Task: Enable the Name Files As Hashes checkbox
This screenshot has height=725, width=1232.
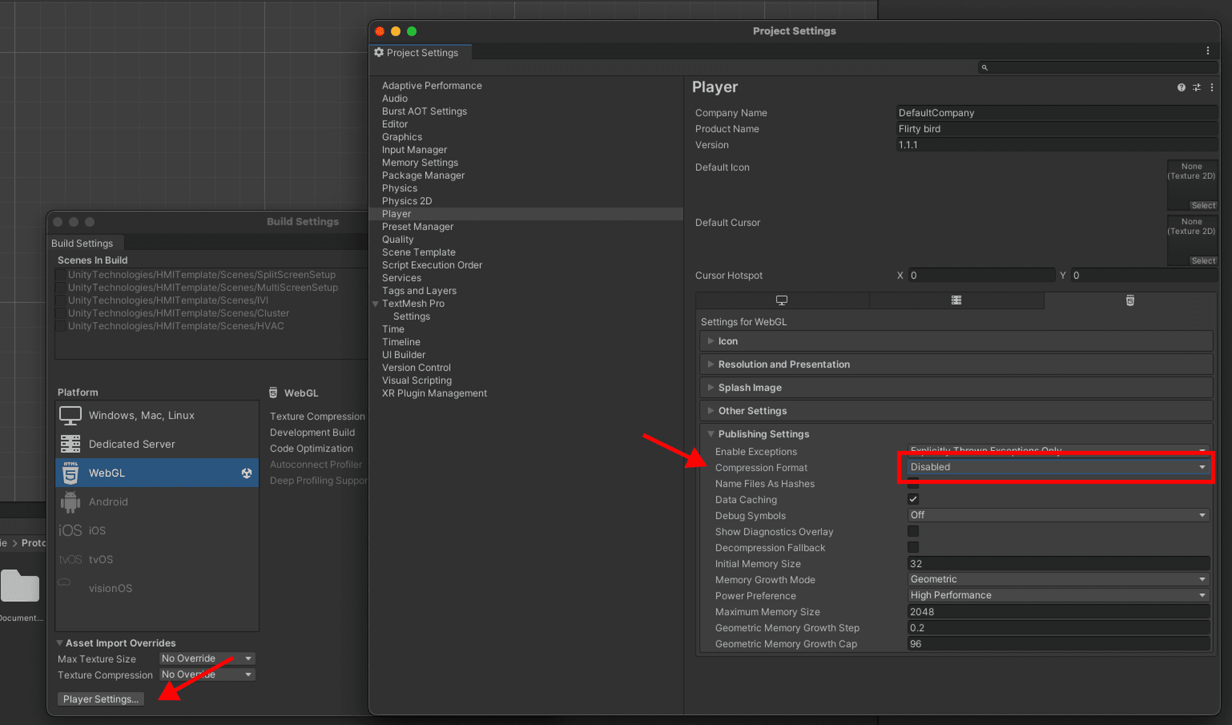Action: [x=913, y=484]
